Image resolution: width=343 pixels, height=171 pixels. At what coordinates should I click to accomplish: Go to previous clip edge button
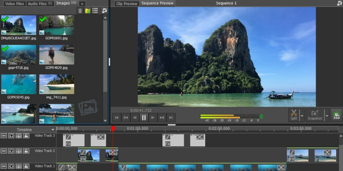pos(126,118)
